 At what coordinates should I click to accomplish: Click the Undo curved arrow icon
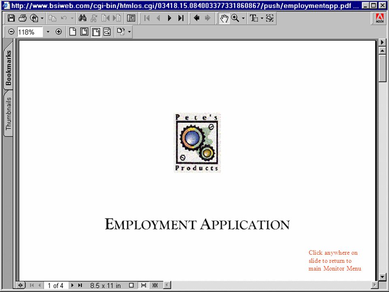click(64, 18)
